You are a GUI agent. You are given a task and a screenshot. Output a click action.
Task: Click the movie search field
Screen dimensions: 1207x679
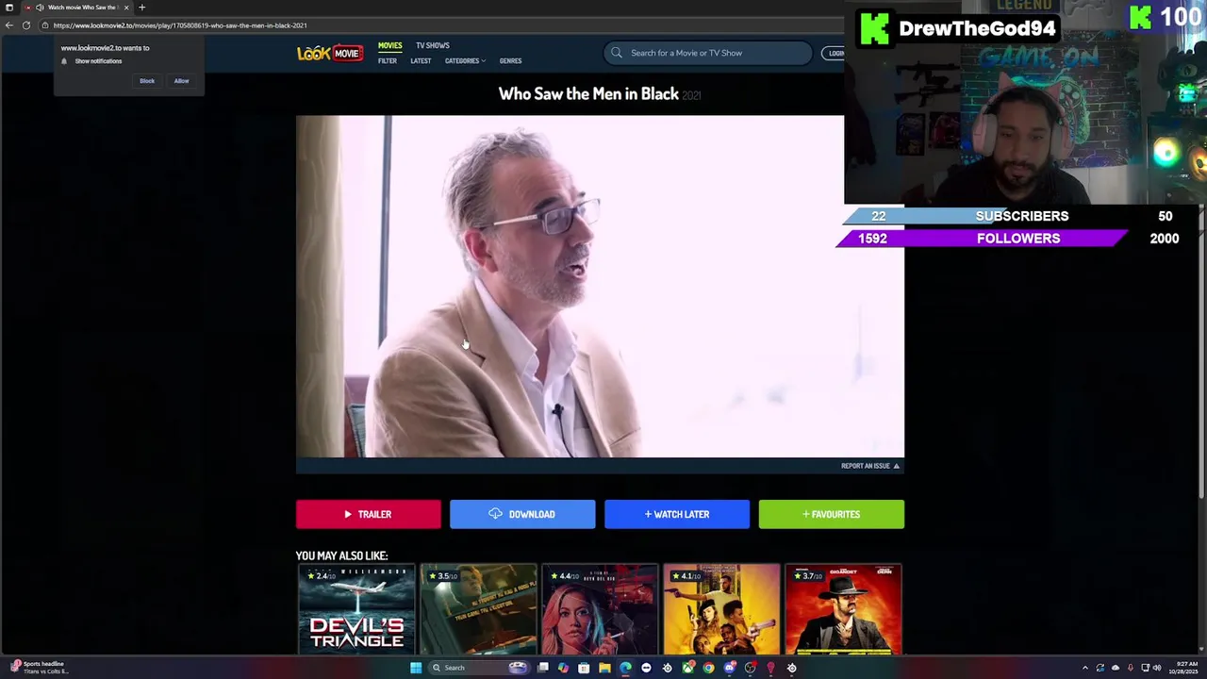707,53
